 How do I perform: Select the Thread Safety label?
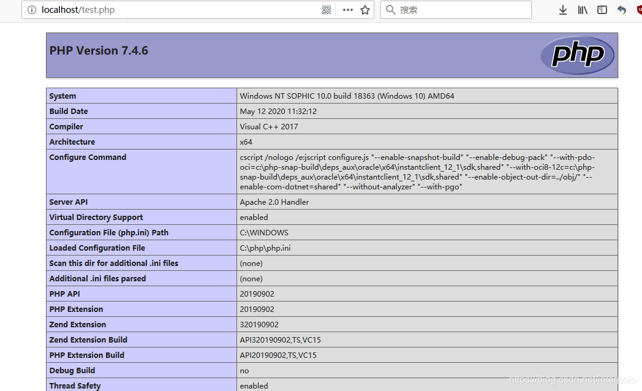(75, 385)
